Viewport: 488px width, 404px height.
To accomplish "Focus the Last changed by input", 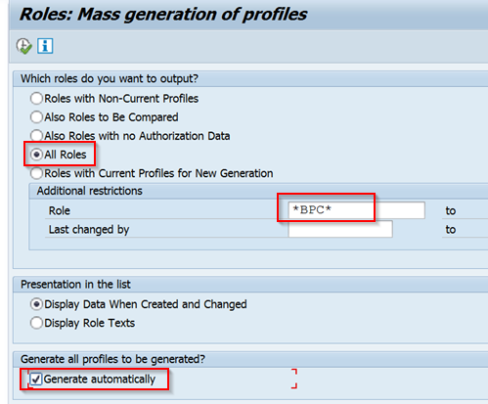I will coord(340,229).
